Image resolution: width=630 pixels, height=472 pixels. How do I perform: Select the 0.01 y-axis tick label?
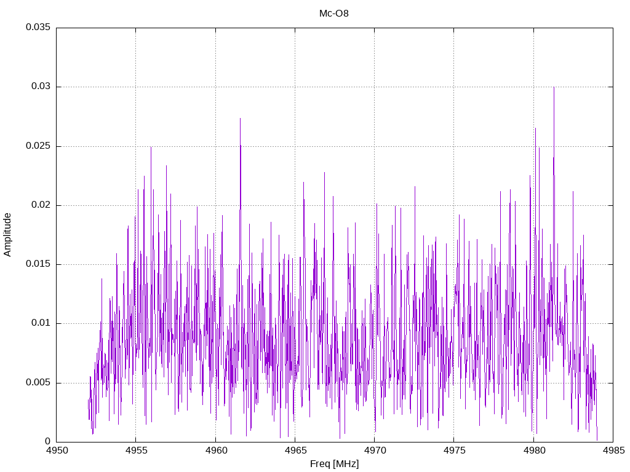pos(40,323)
